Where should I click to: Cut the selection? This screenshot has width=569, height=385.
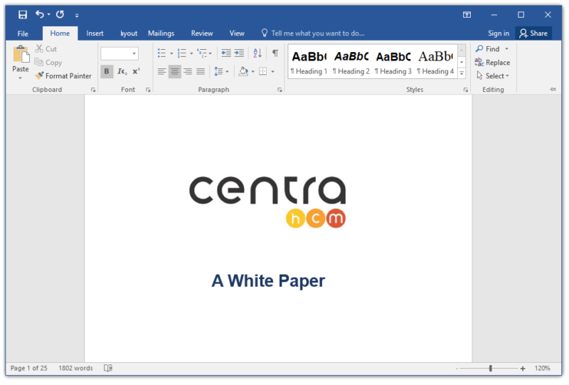pyautogui.click(x=46, y=48)
